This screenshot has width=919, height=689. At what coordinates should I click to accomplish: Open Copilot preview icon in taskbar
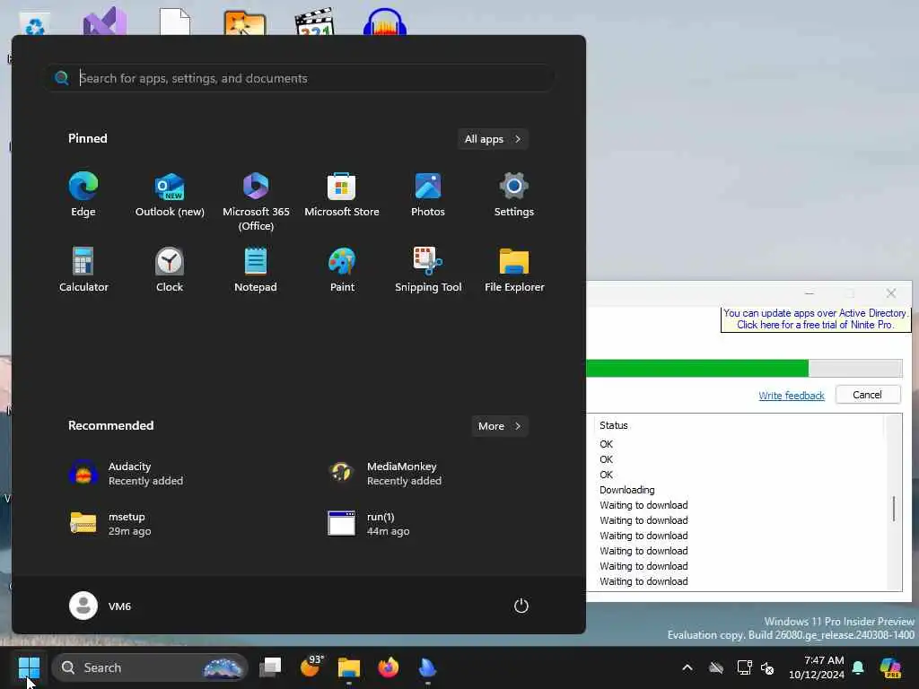(x=890, y=667)
